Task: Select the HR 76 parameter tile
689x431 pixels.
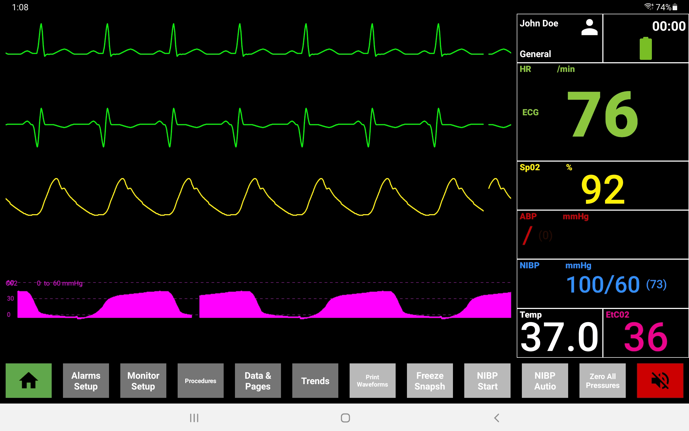Action: click(x=602, y=114)
